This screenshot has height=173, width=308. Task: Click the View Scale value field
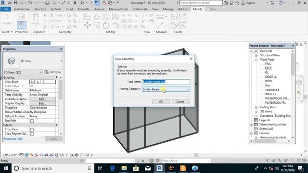(x=42, y=82)
